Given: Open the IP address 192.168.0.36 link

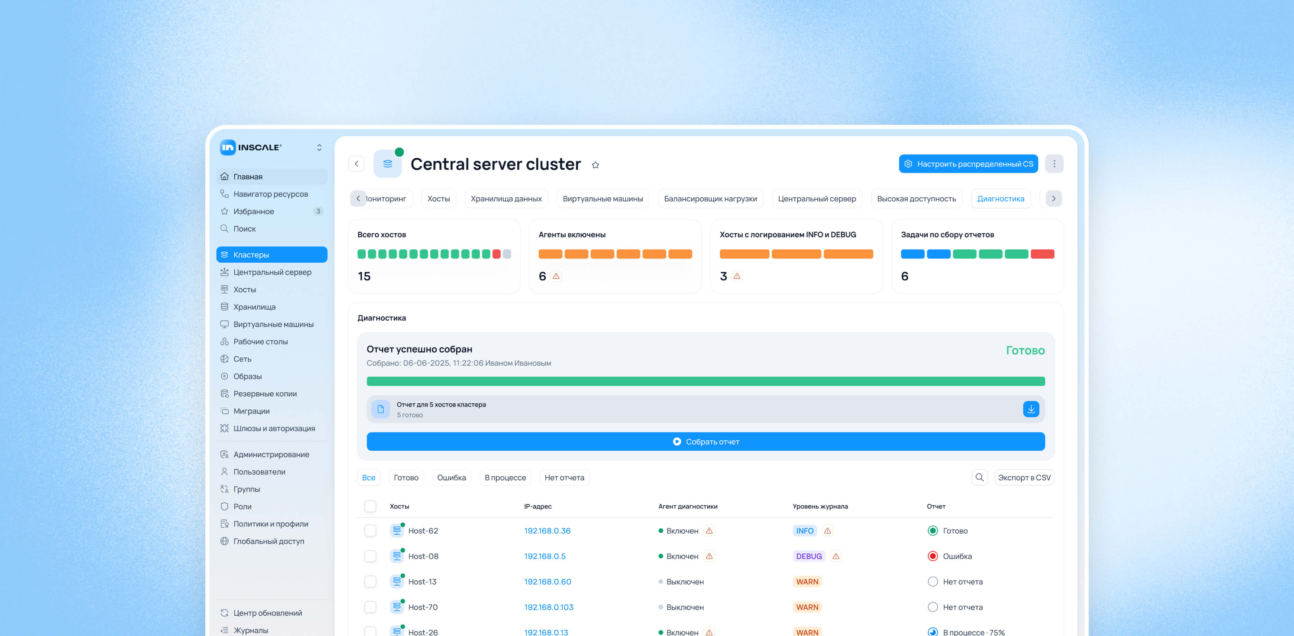Looking at the screenshot, I should coord(547,531).
